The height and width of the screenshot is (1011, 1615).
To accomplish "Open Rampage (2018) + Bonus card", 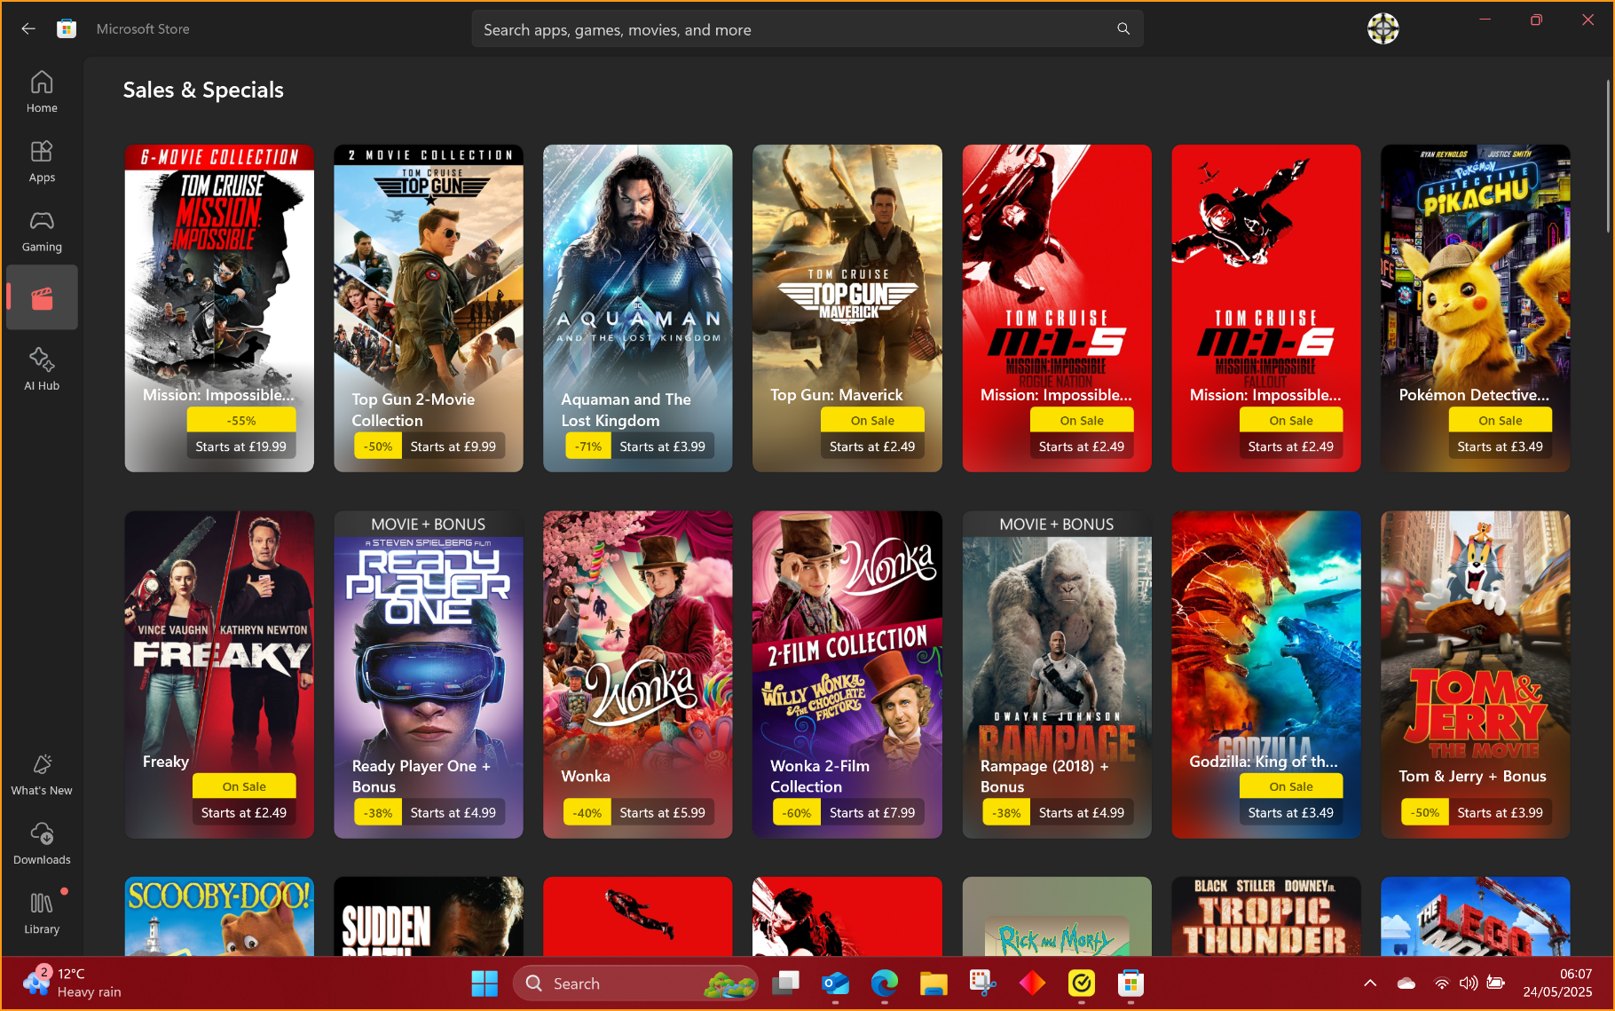I will 1057,675.
